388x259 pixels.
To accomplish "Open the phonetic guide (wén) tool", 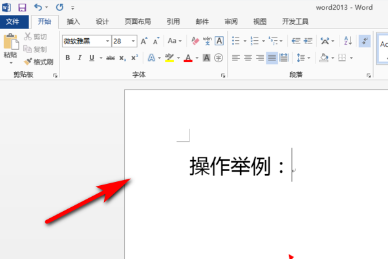I will click(x=207, y=41).
